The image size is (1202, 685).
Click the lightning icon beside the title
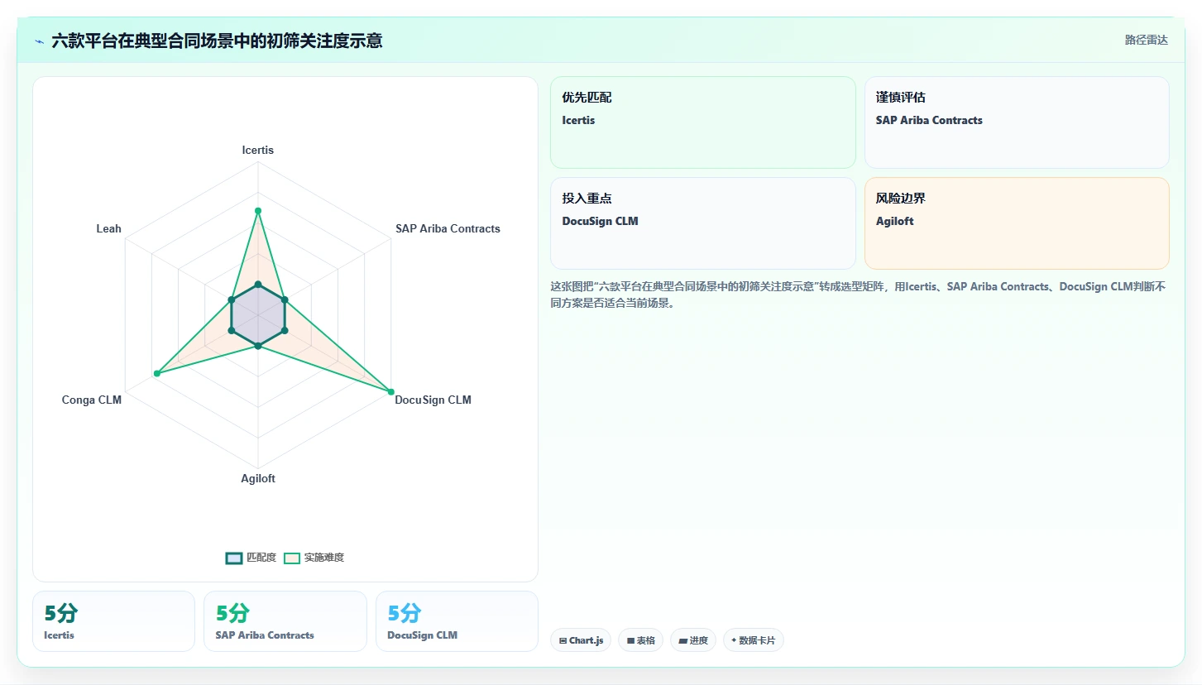tap(39, 41)
